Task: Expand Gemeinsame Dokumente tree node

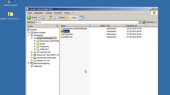Action: pyautogui.click(x=32, y=58)
